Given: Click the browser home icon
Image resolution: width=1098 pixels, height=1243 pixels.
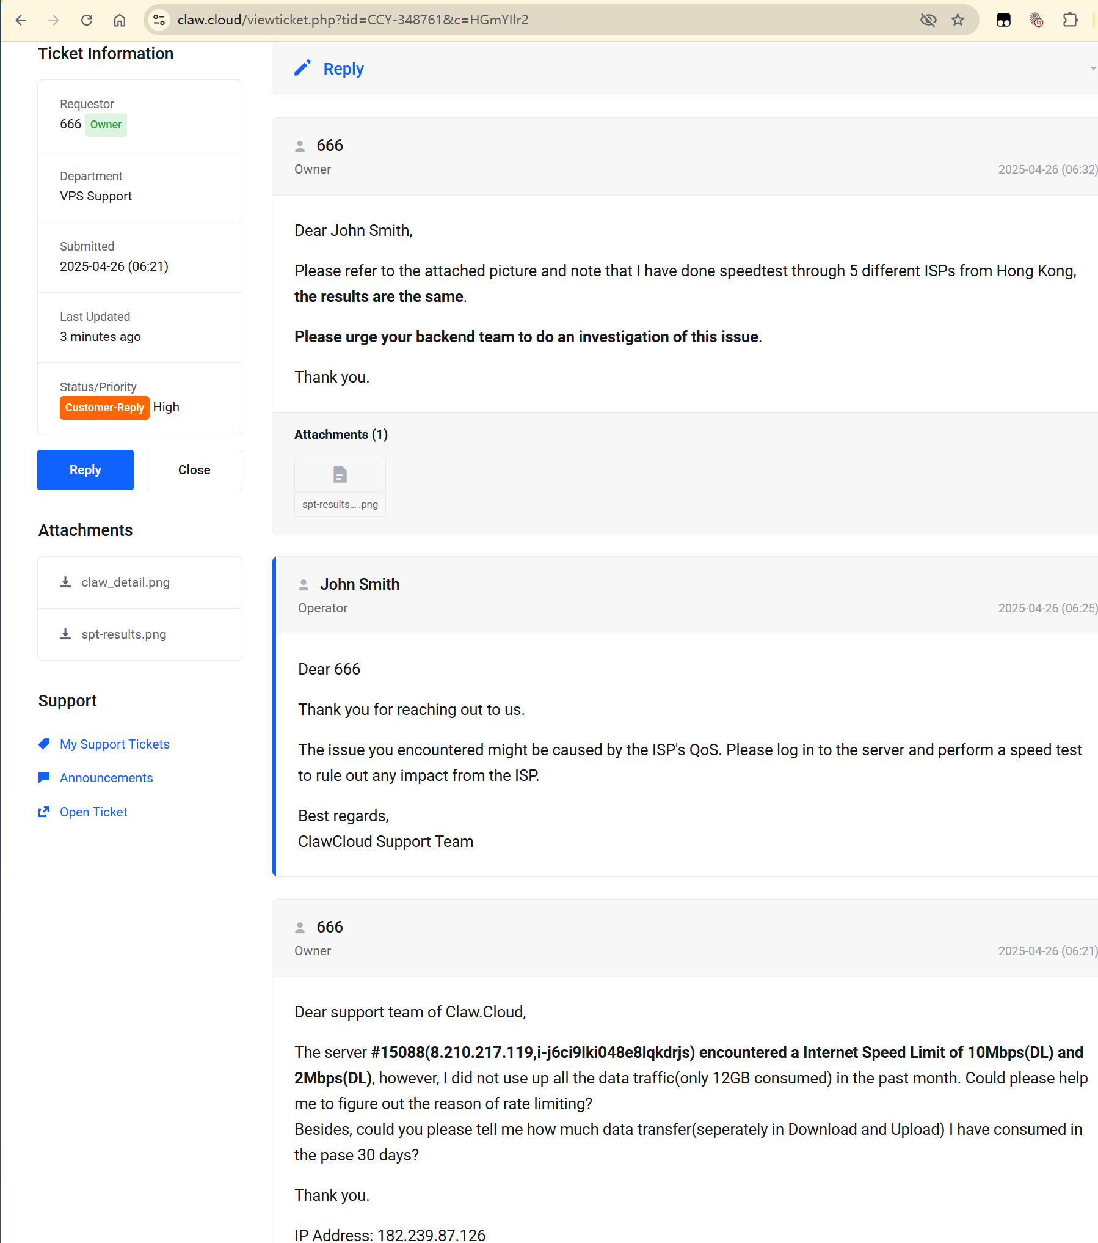Looking at the screenshot, I should (120, 20).
